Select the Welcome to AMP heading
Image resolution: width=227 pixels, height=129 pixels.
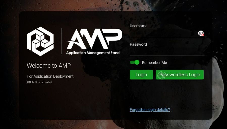49,66
